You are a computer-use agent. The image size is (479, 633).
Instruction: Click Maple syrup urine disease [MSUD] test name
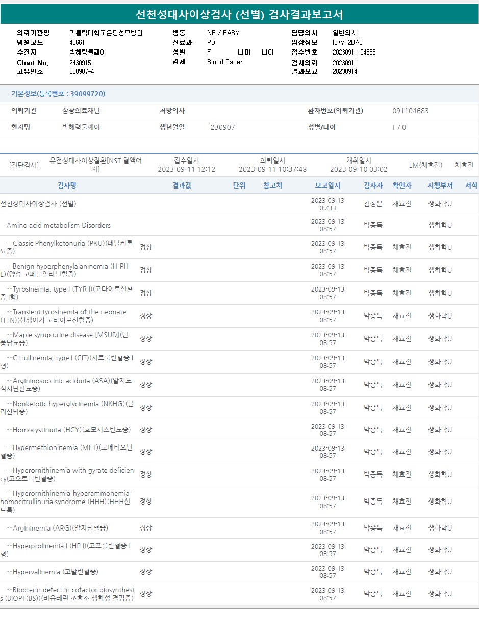pyautogui.click(x=64, y=339)
